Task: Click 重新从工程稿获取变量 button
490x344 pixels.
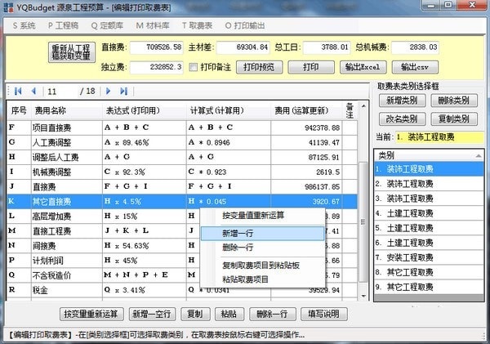Action: tap(72, 52)
